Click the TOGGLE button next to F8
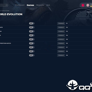Screen dimensions: 92x92 click(61, 51)
